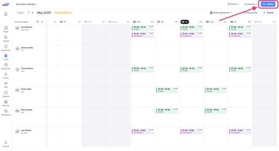Open Zadania tasks icon

pos(6,93)
